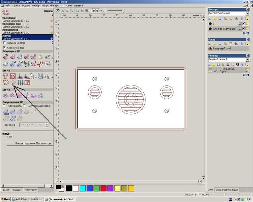Click the zoom out icon in view toolbar
The image size is (253, 202).
(x=67, y=11)
